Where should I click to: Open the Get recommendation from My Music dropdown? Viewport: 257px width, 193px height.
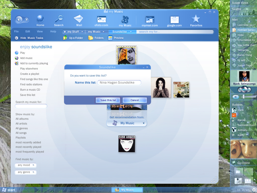pyautogui.click(x=126, y=123)
